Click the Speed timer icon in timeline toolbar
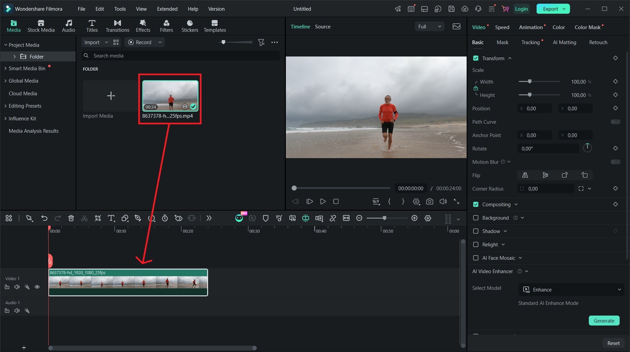This screenshot has width=630, height=352. (165, 218)
